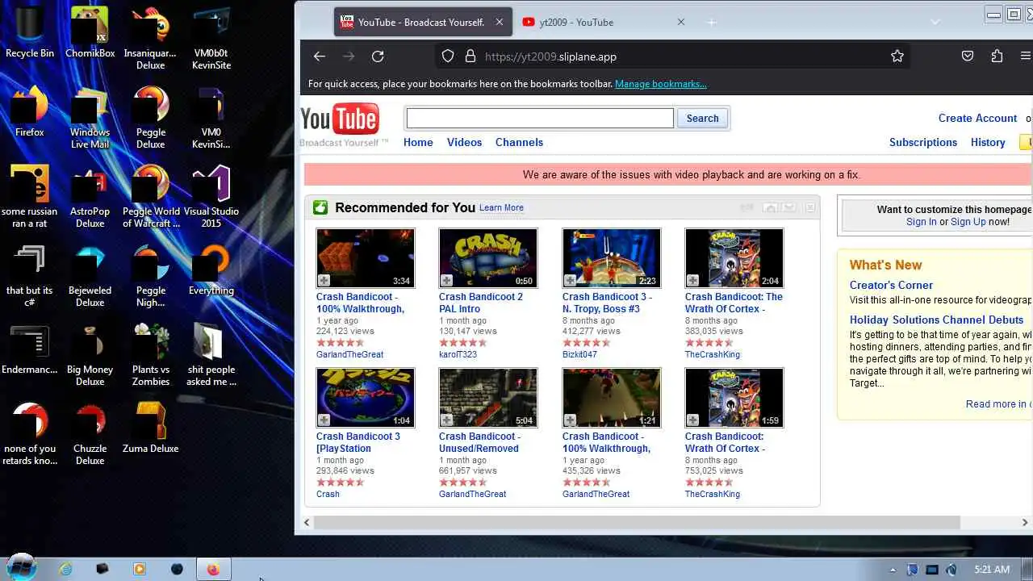Open the Home navigation item
The height and width of the screenshot is (581, 1033).
coord(418,142)
